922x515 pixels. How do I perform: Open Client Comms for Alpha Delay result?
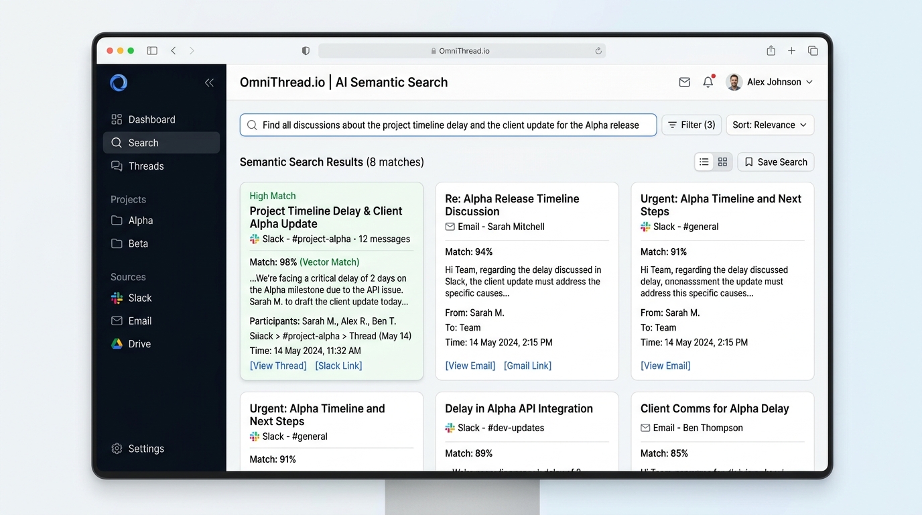pos(714,408)
